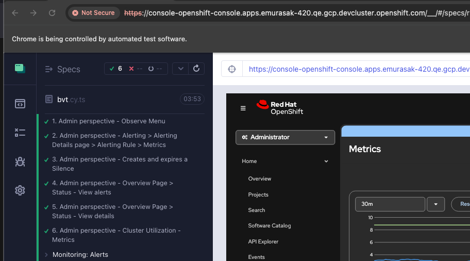
Task: Go to Software Catalog in navigation
Action: pyautogui.click(x=270, y=225)
